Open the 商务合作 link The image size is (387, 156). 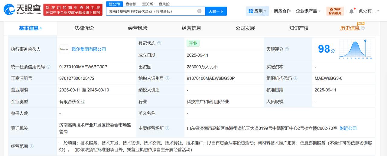click(x=282, y=11)
